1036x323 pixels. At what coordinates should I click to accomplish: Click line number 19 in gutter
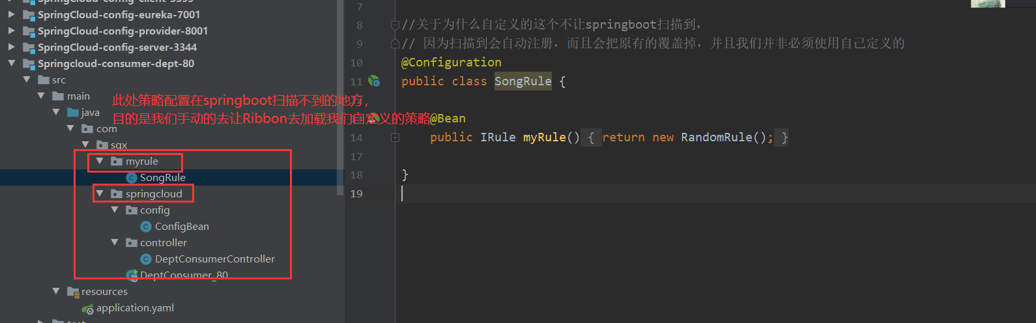(x=356, y=193)
